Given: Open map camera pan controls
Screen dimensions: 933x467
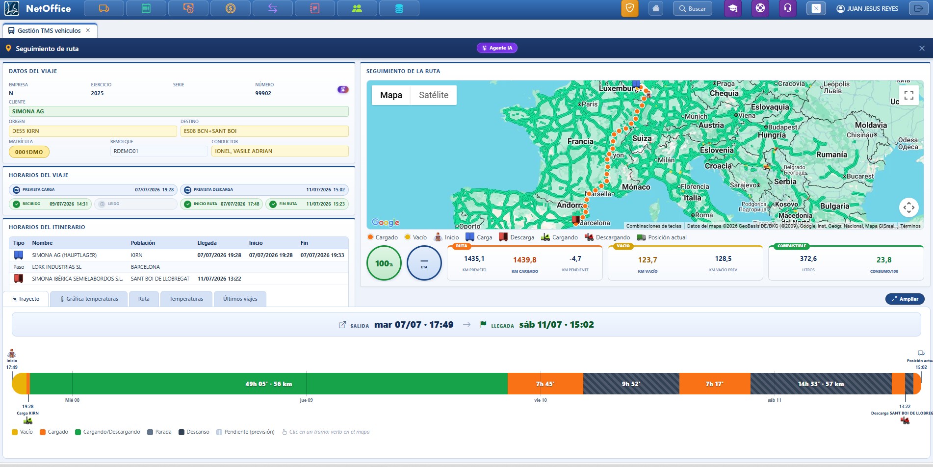Looking at the screenshot, I should click(x=908, y=208).
